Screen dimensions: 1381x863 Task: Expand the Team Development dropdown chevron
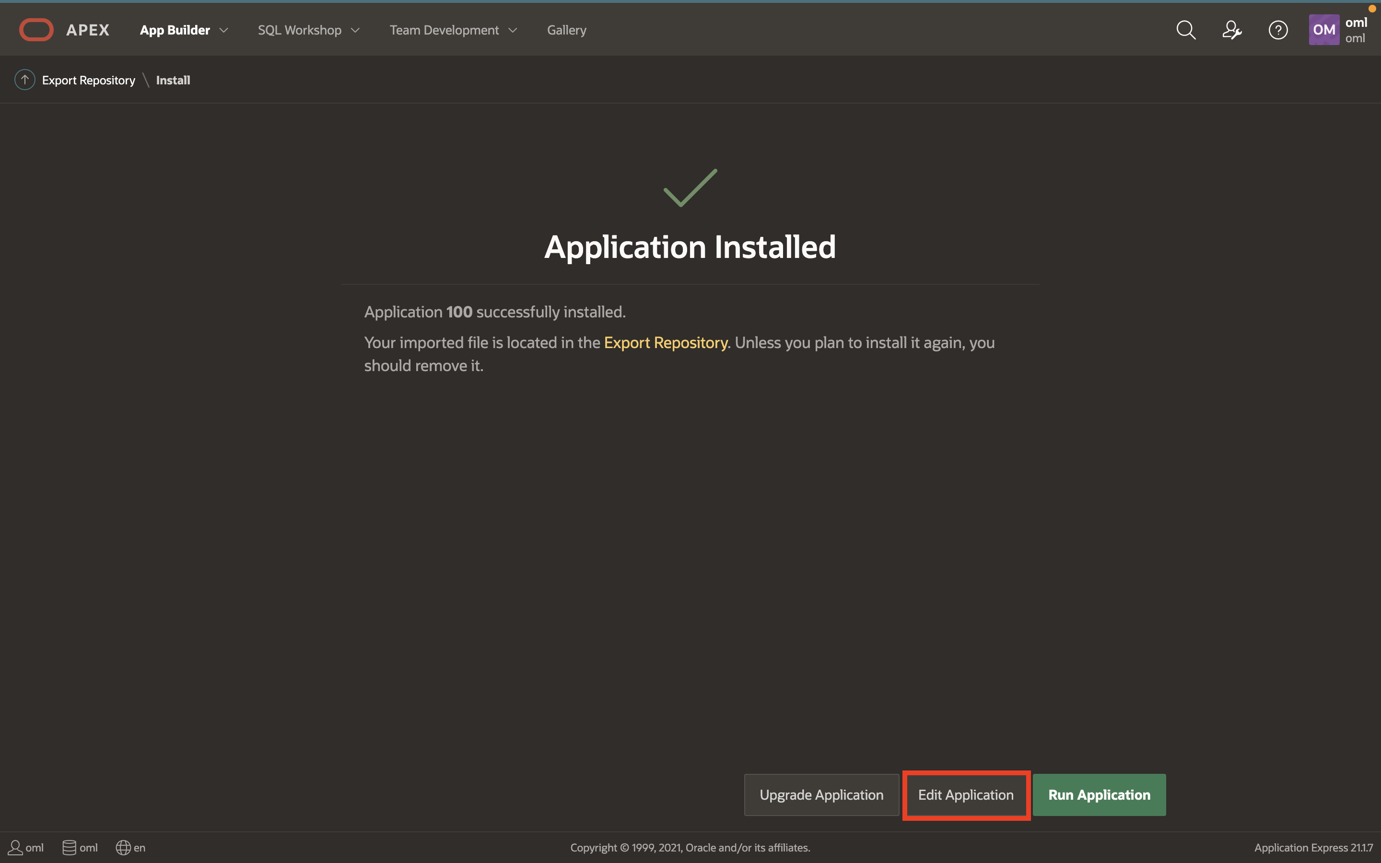[x=513, y=30]
